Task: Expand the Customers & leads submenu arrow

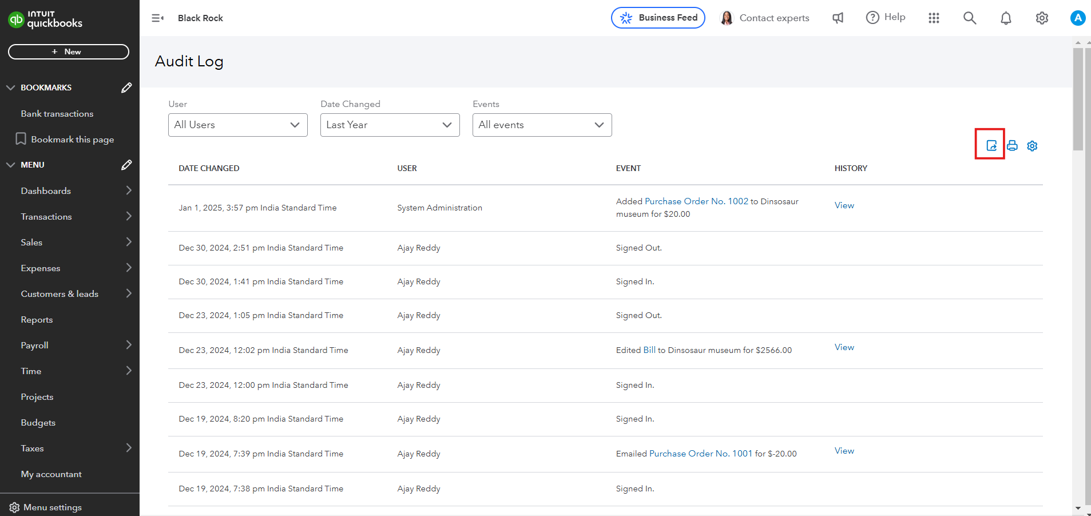Action: click(x=129, y=293)
